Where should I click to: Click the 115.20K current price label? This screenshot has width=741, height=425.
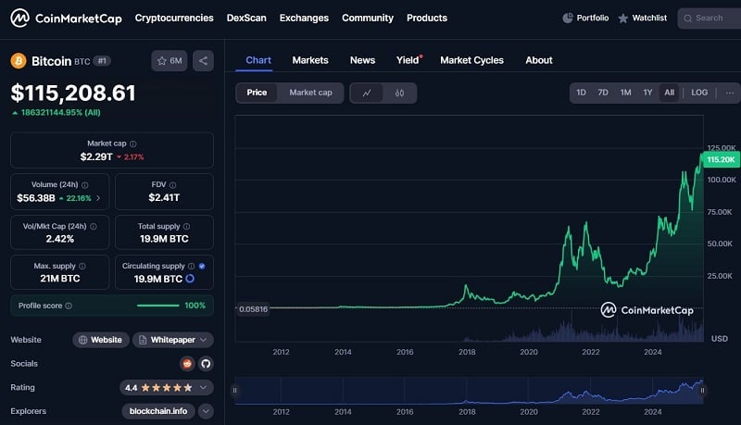click(x=721, y=159)
